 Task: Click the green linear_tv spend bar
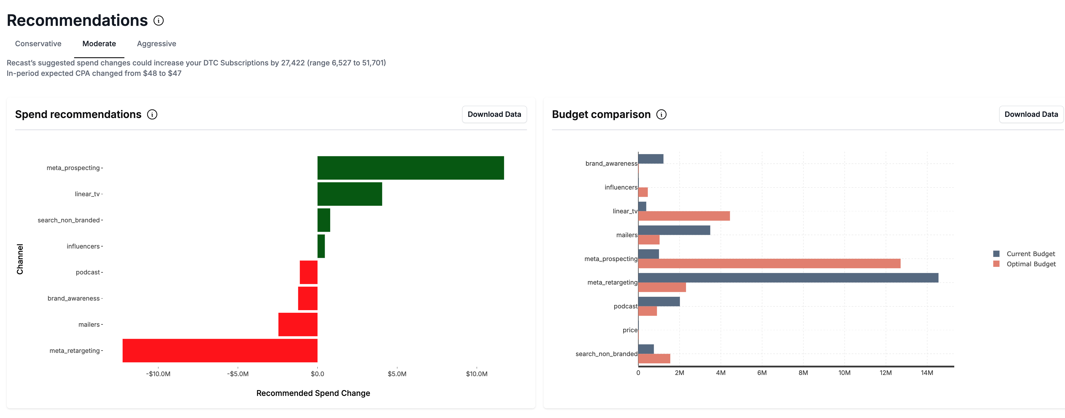pyautogui.click(x=349, y=194)
